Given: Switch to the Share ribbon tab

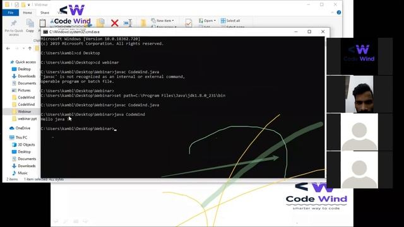Looking at the screenshot, I should (x=45, y=13).
